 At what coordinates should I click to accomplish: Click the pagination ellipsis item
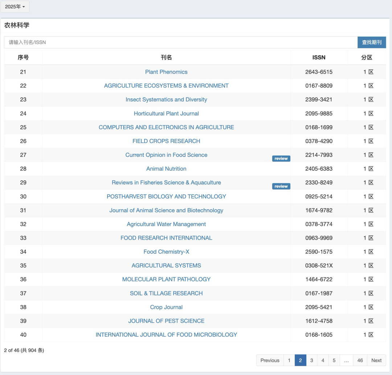point(346,360)
